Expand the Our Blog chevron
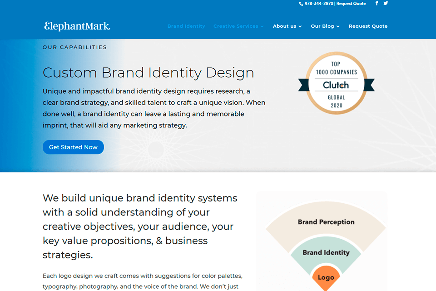436x291 pixels. 338,26
